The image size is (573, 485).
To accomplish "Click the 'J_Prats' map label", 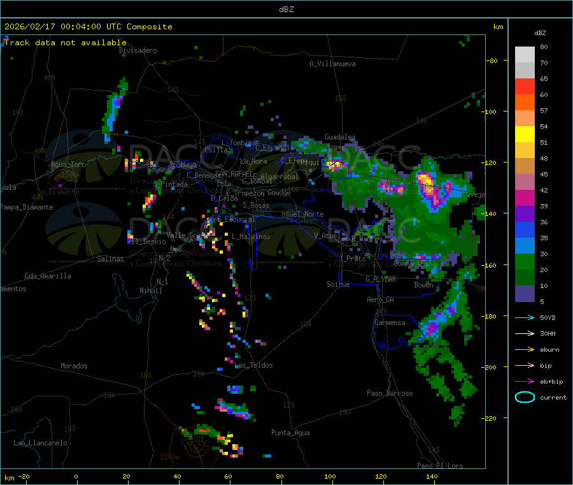I will (353, 259).
